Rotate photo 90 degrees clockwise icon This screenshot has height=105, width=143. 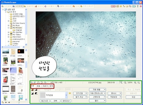point(35,83)
